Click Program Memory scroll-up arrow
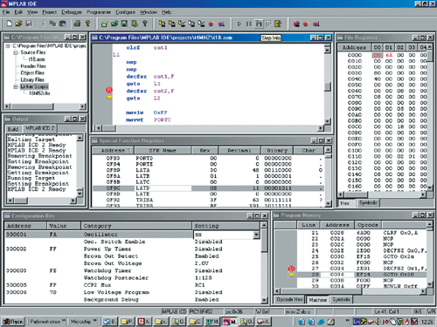This screenshot has width=437, height=327. coord(429,224)
